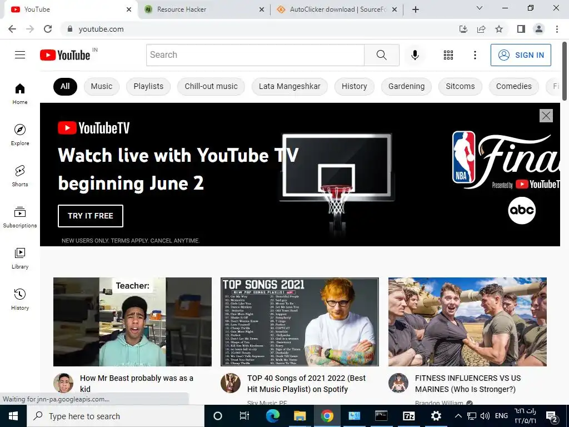The height and width of the screenshot is (427, 569).
Task: Click TRY IT FREE button
Action: (91, 216)
